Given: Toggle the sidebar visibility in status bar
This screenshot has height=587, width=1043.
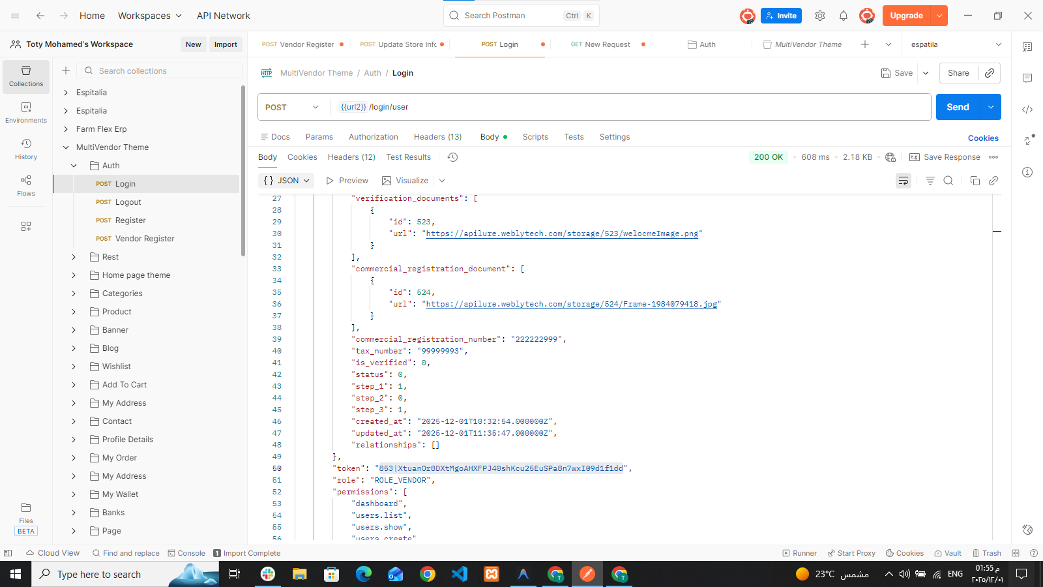Looking at the screenshot, I should tap(8, 553).
